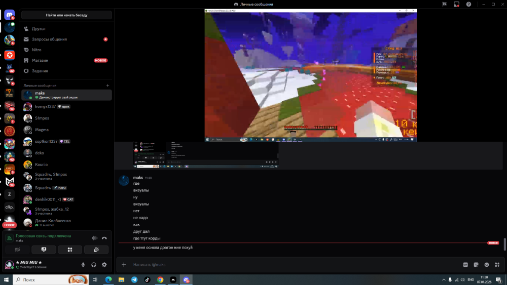
Task: Mute the microphone
Action: (x=83, y=265)
